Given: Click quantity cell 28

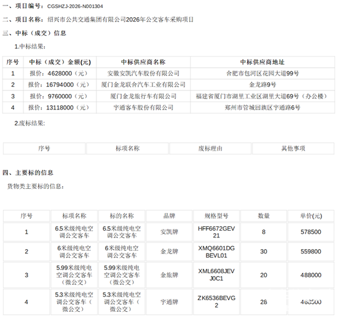Looking at the screenshot, I should click(x=264, y=302).
